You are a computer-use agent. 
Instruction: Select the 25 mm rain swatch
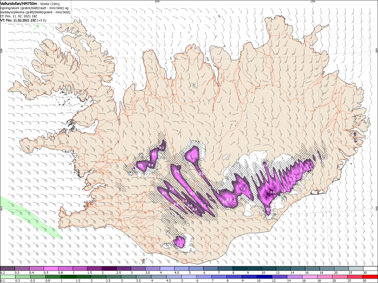[x=355, y=277]
